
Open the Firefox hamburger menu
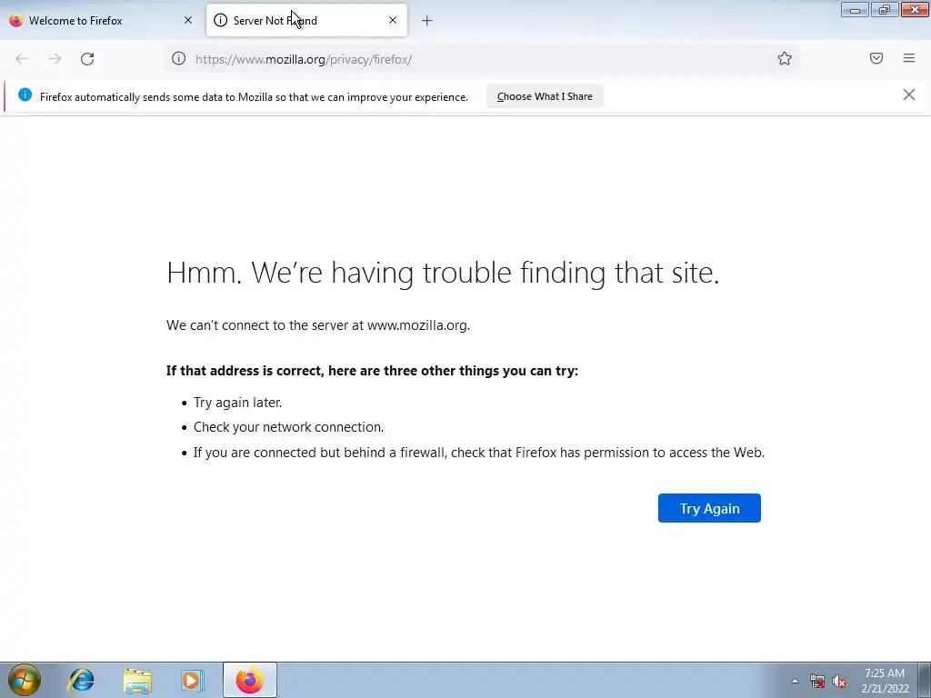[908, 58]
